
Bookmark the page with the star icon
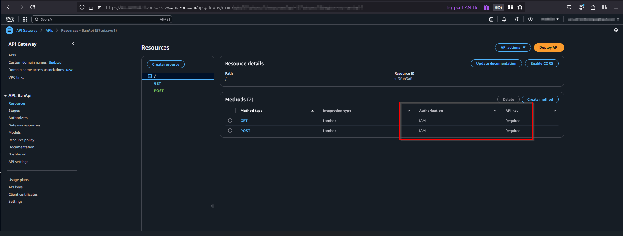[x=520, y=7]
